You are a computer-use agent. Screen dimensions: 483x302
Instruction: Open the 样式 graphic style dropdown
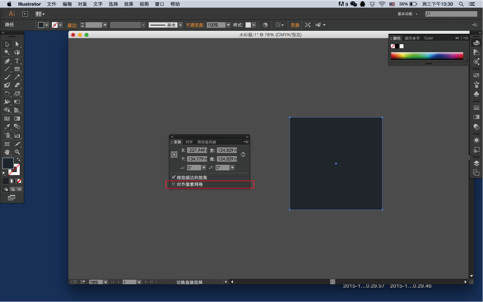tap(254, 25)
